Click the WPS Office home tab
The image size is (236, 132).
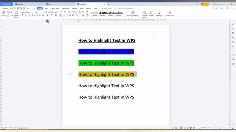[x=7, y=4]
